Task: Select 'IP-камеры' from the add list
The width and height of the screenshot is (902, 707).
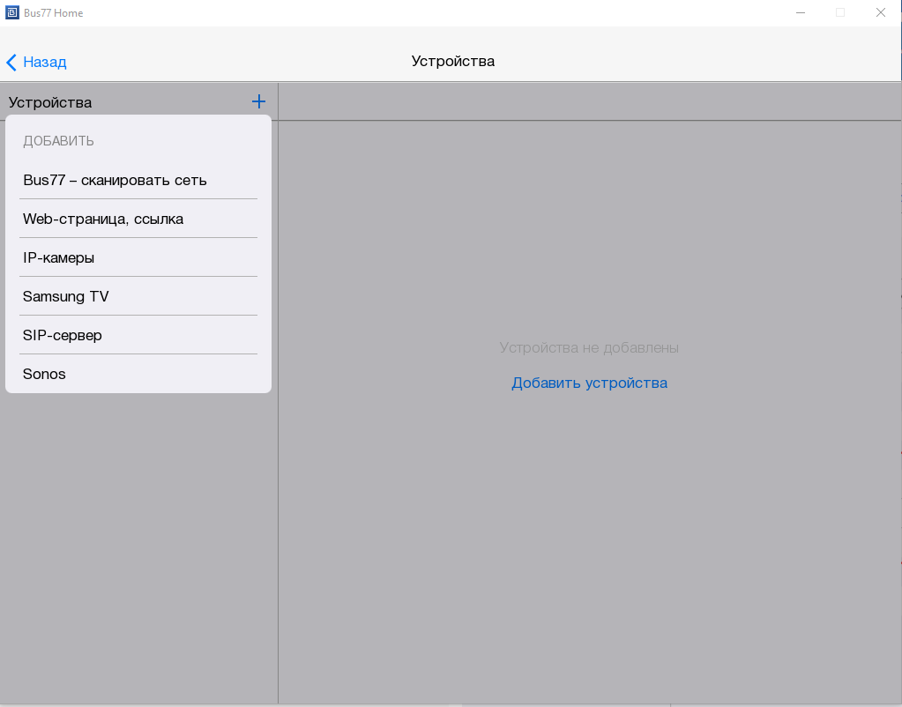Action: tap(59, 257)
